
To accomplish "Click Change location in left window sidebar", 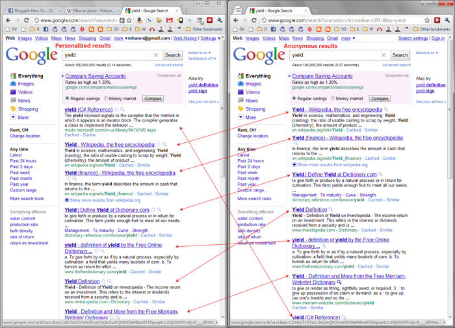I will tap(25, 136).
